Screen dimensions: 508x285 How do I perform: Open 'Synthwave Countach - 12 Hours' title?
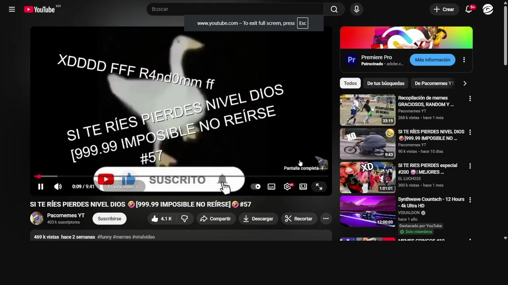(431, 202)
